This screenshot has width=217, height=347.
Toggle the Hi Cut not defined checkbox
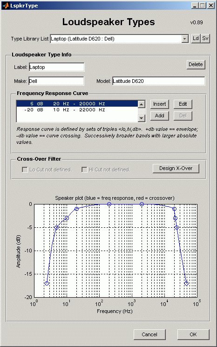(x=84, y=170)
